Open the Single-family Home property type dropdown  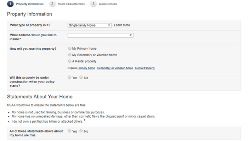90,25
